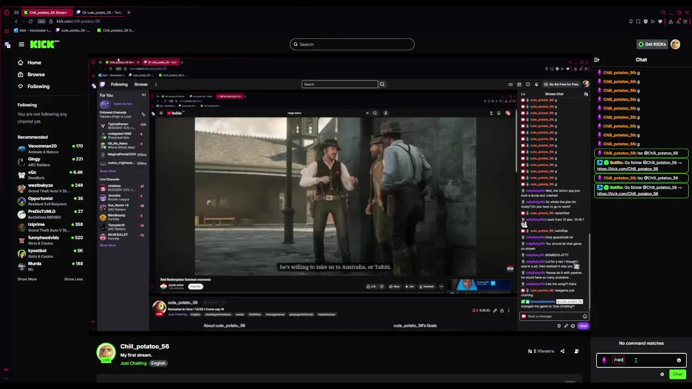Open a new browser tab

click(x=129, y=12)
